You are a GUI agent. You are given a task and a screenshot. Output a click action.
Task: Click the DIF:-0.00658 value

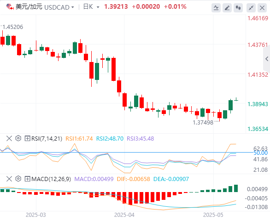[x=134, y=179]
